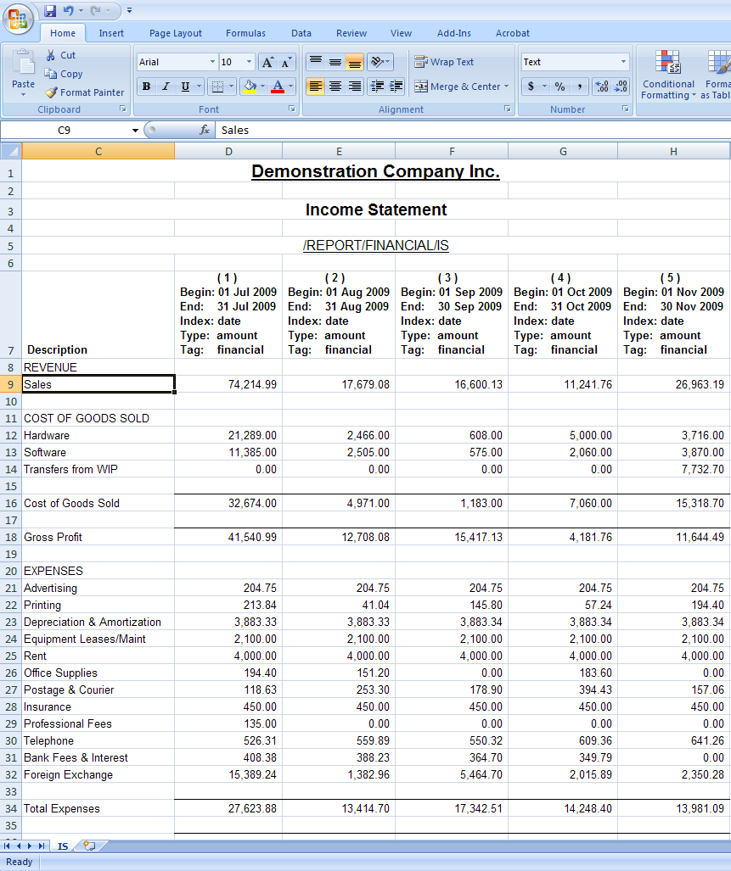The image size is (731, 871).
Task: Switch to the Page Layout tab
Action: coord(176,33)
